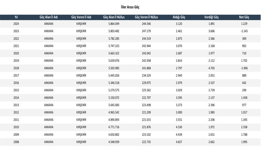Click the "Yıl" column header
Viewport: 261px width, 147px height.
coord(16,17)
